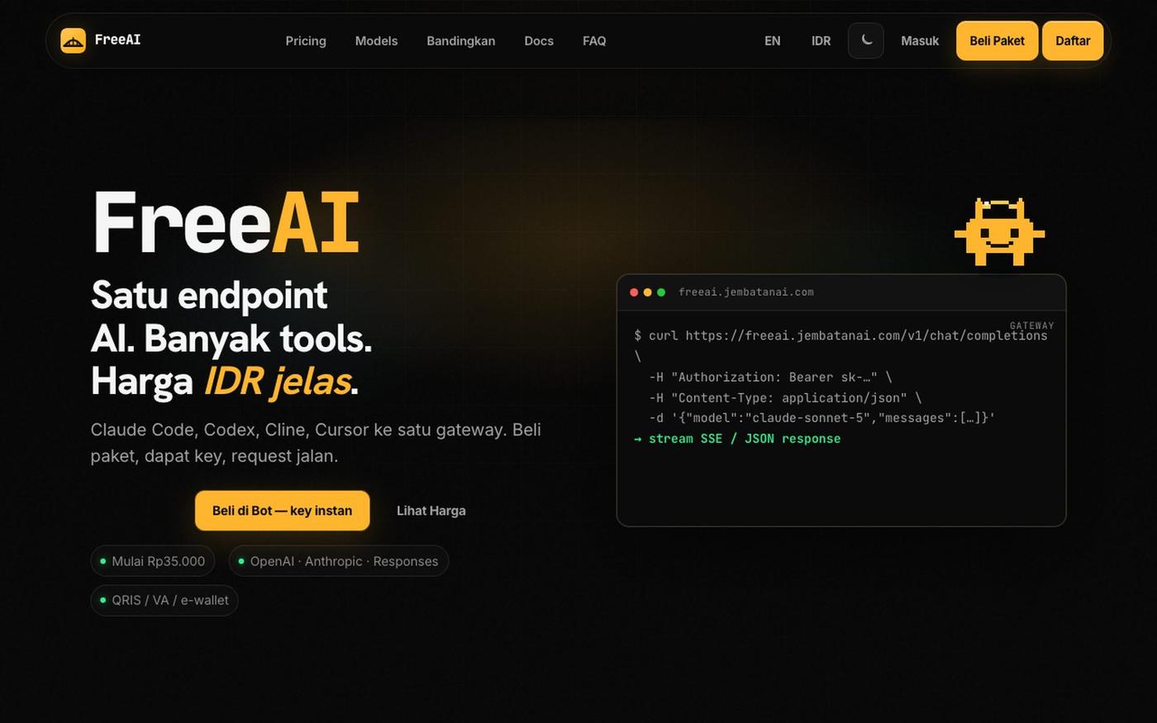Screen dimensions: 1157x723
Task: Click the pixel robot mascot
Action: pos(999,232)
